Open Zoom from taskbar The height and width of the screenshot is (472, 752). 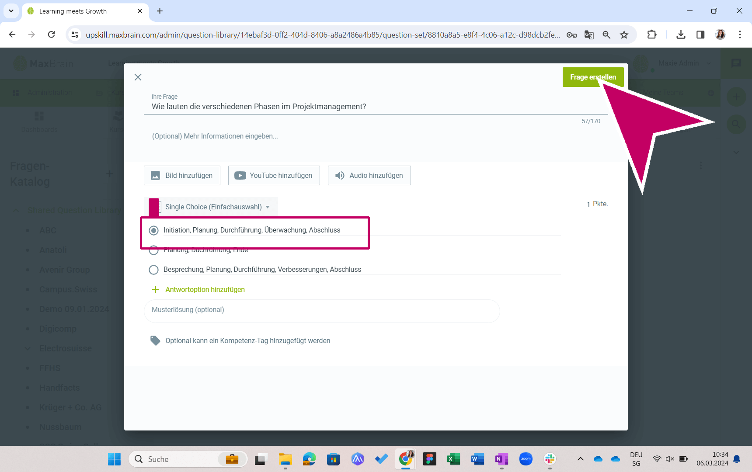coord(526,459)
